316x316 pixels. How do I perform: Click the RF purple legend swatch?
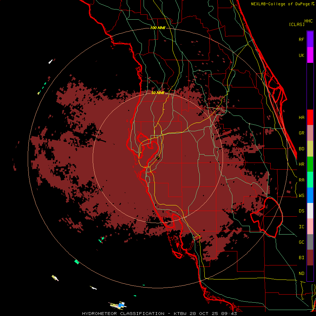coord(310,39)
